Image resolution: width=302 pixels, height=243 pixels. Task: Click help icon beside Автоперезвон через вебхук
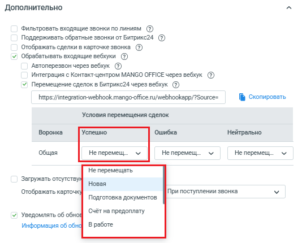118,66
